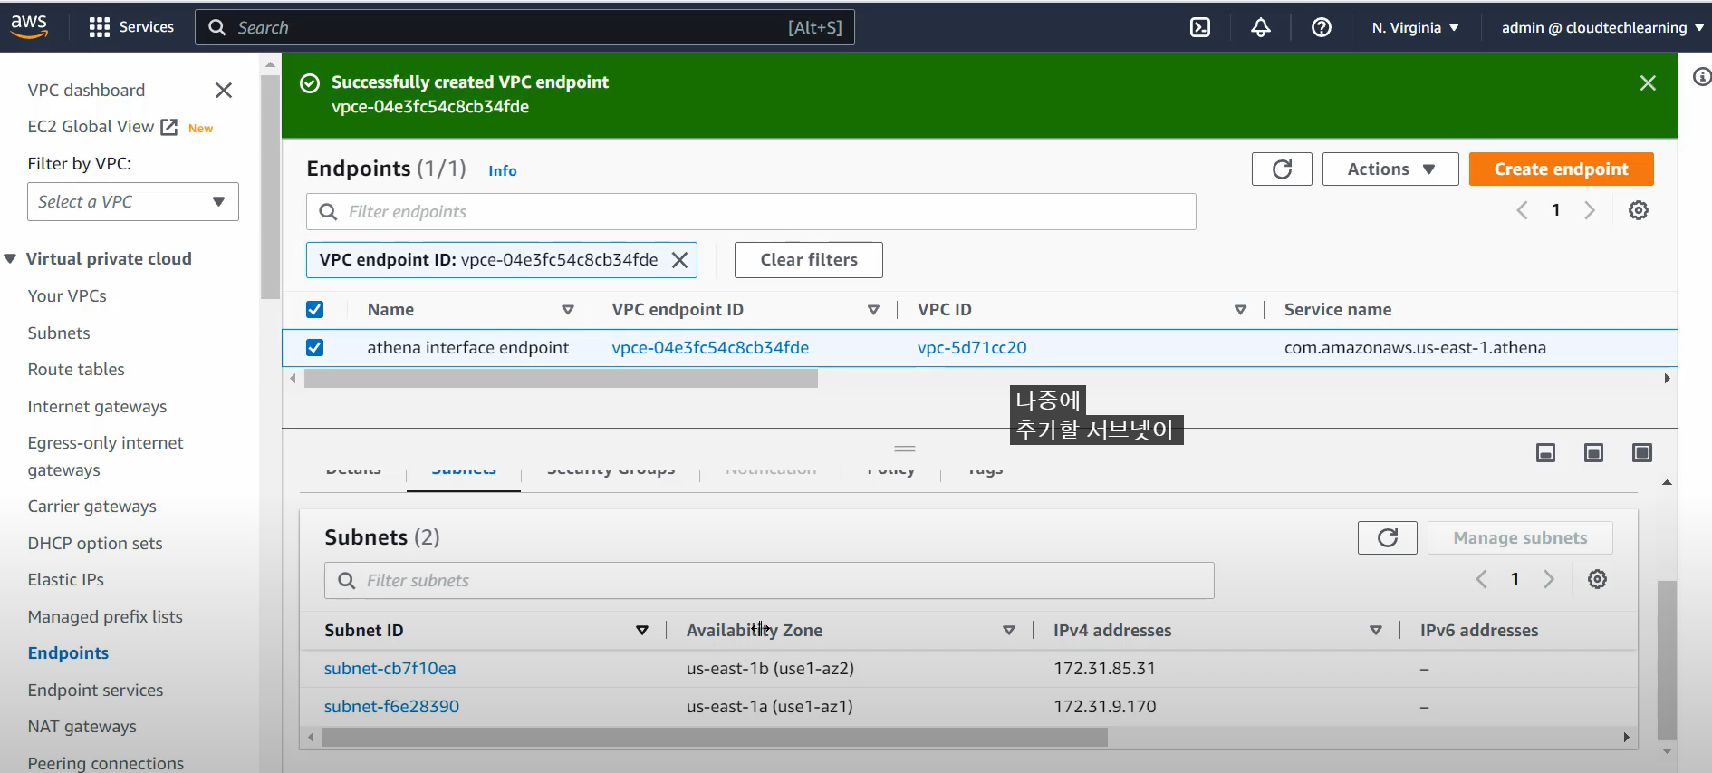
Task: Go to next subnets page
Action: [x=1549, y=579]
